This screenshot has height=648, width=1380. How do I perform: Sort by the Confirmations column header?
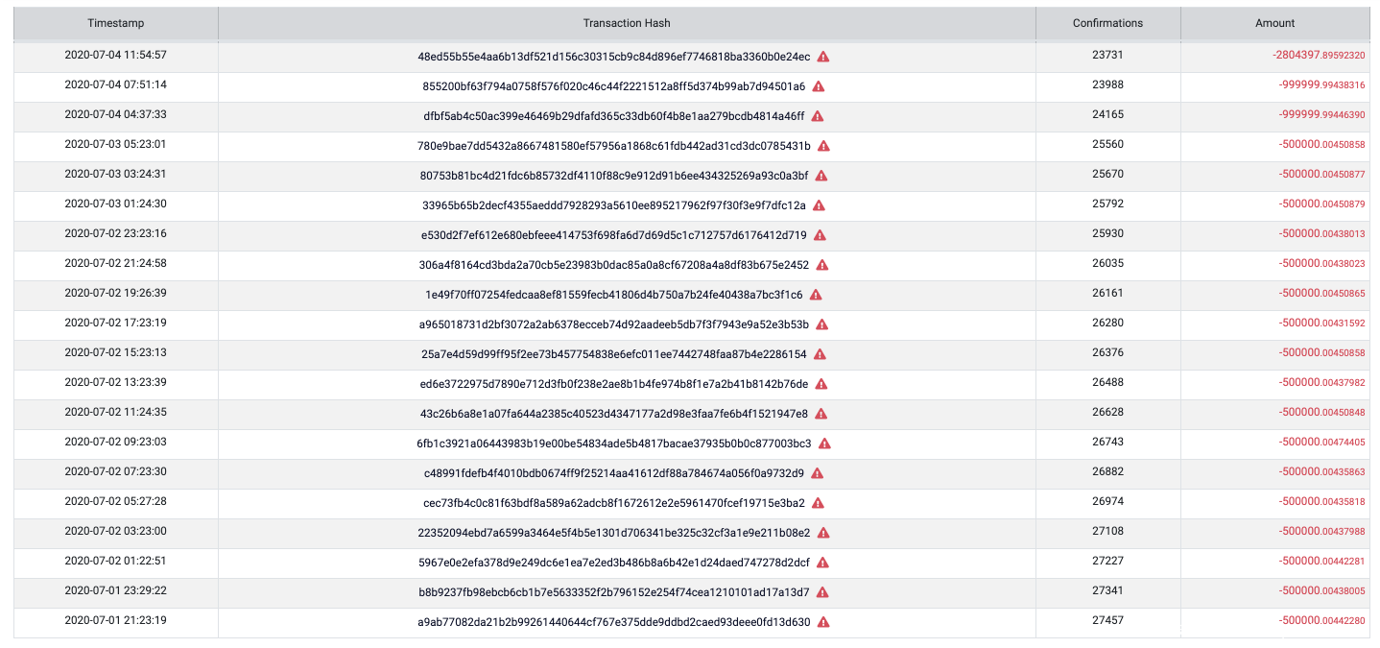tap(1107, 23)
